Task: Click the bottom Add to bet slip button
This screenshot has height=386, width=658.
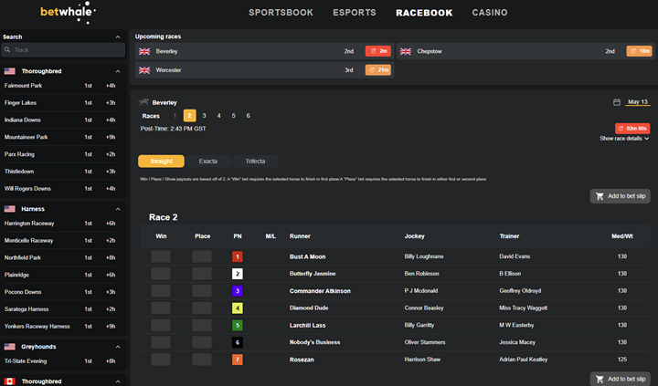Action: tap(621, 379)
